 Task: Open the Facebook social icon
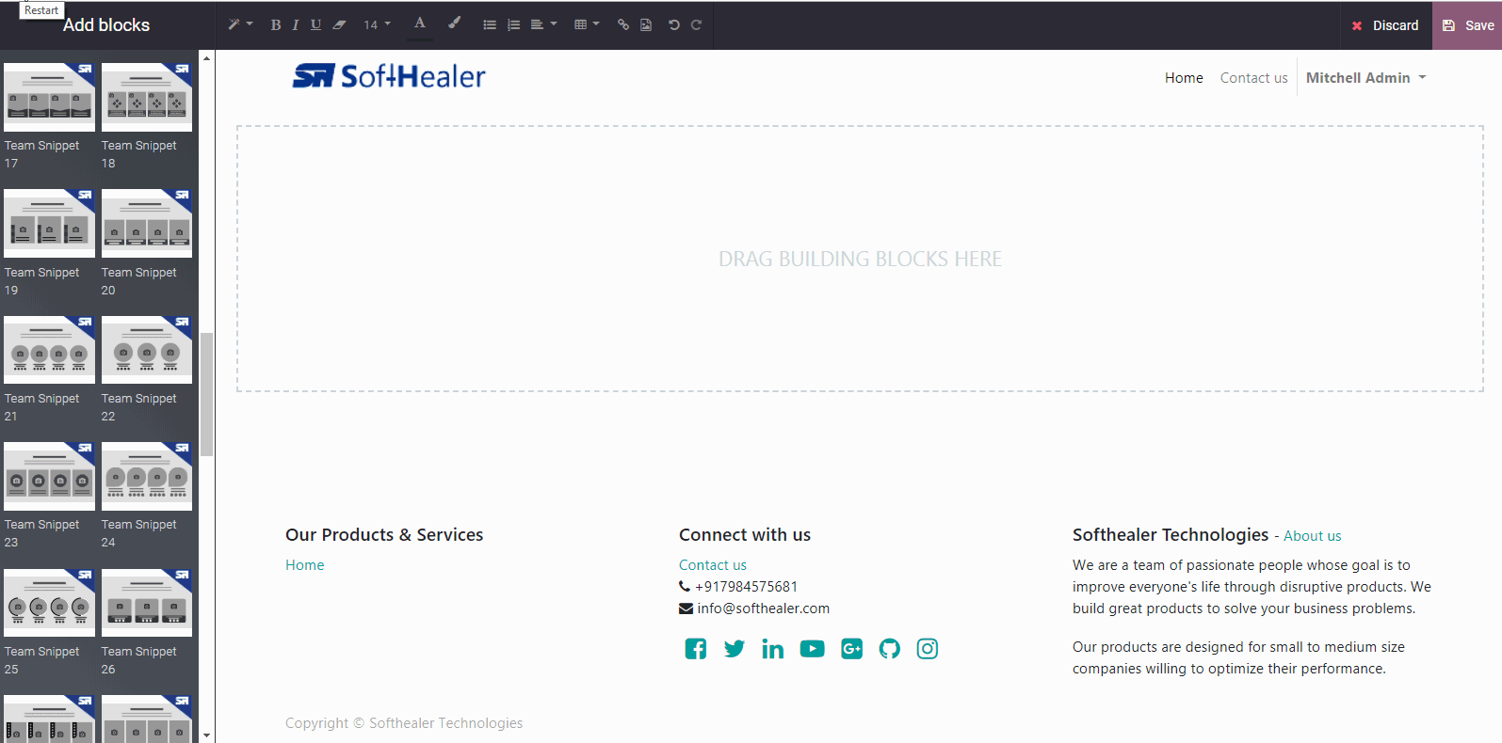click(x=696, y=649)
